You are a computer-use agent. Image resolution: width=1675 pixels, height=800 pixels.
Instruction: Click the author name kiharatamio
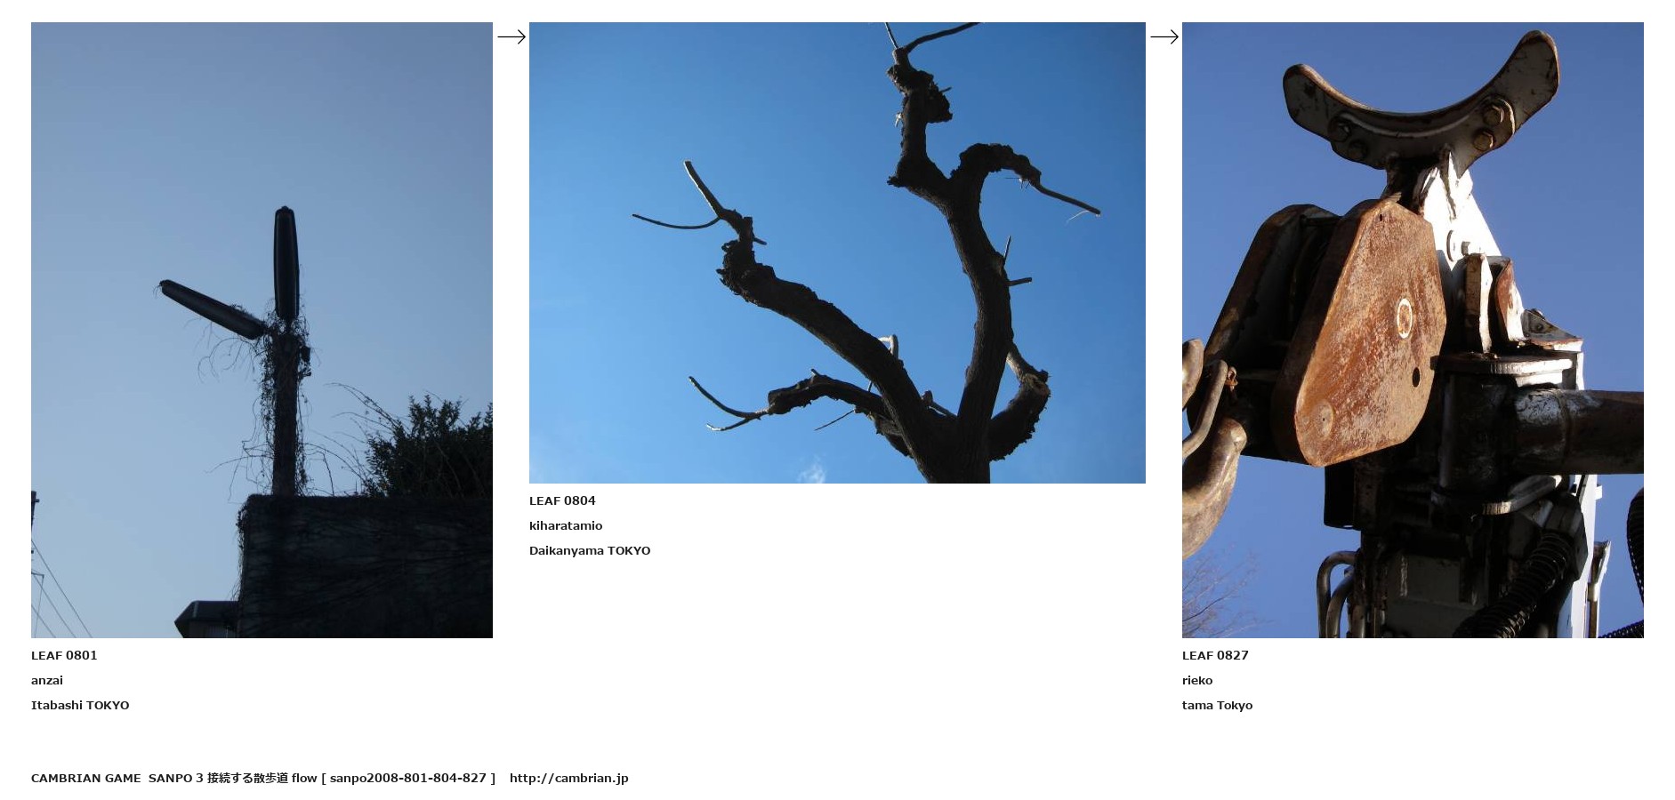[566, 525]
